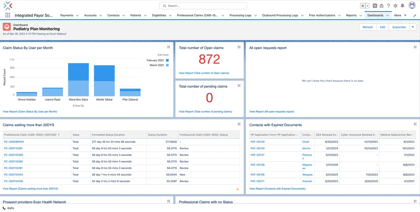
Task: Open the user profile avatar
Action: pyautogui.click(x=412, y=6)
